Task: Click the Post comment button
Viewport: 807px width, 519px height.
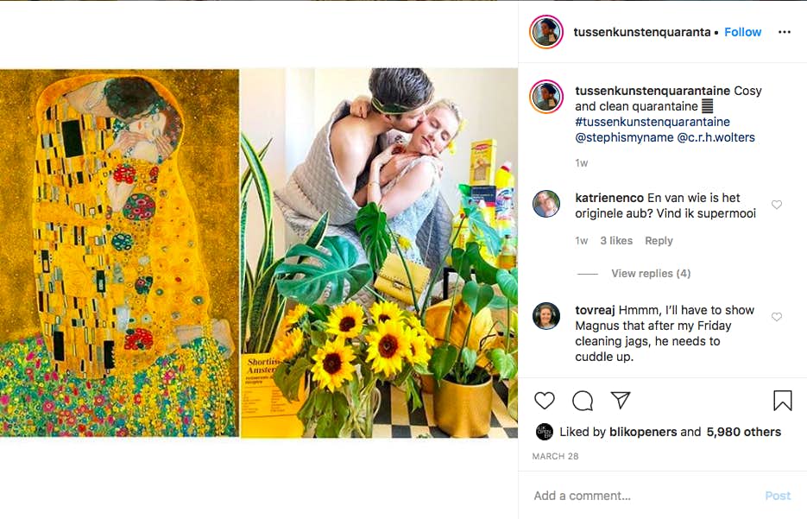Action: (x=777, y=496)
